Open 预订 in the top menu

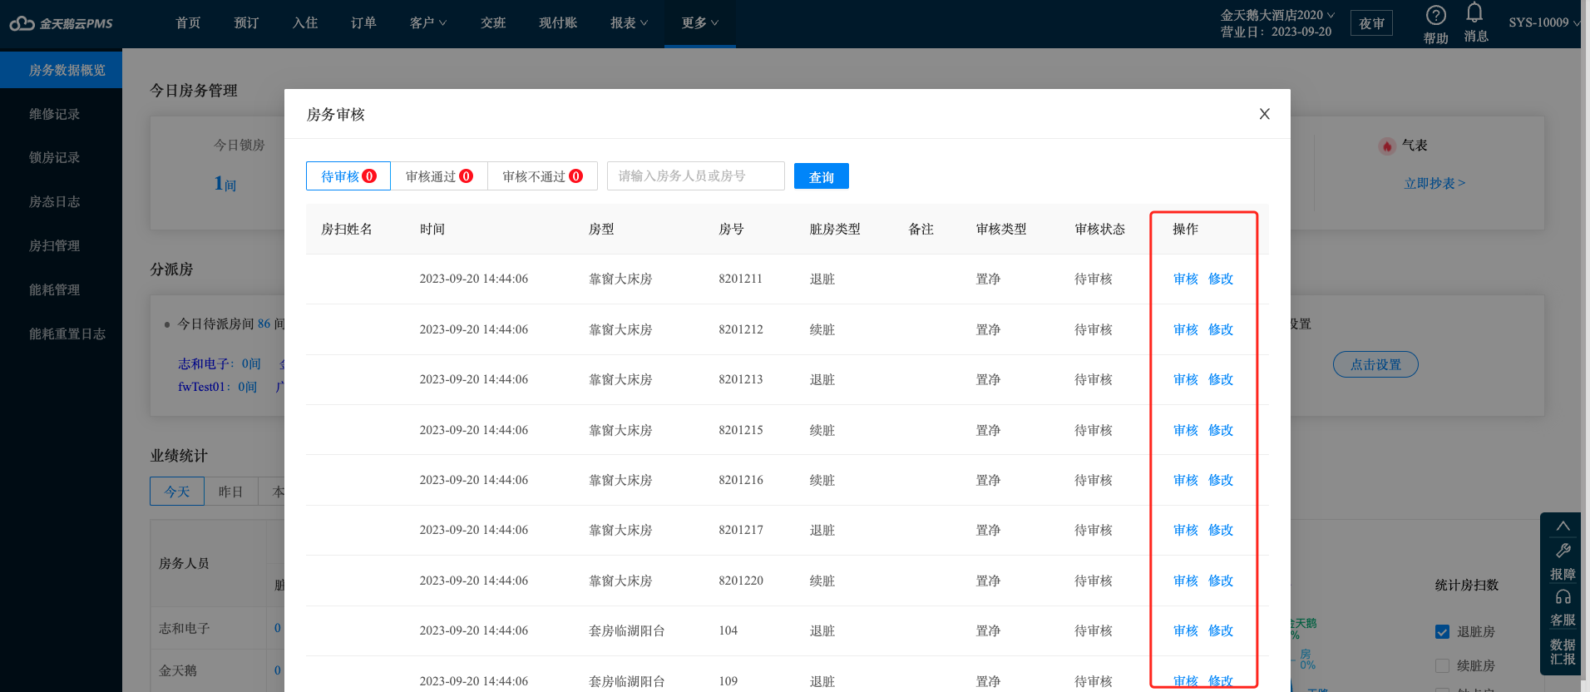pyautogui.click(x=246, y=23)
